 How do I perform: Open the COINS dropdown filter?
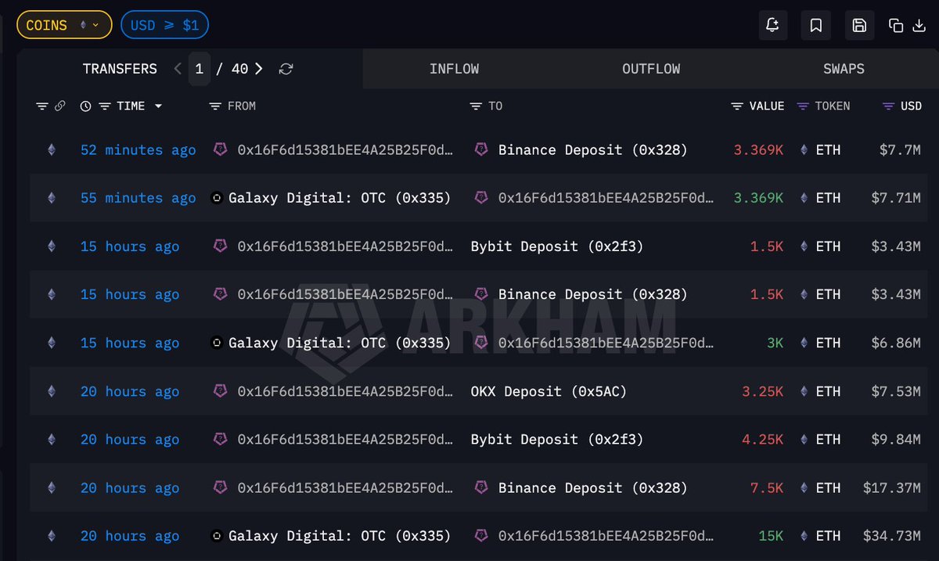click(x=64, y=25)
